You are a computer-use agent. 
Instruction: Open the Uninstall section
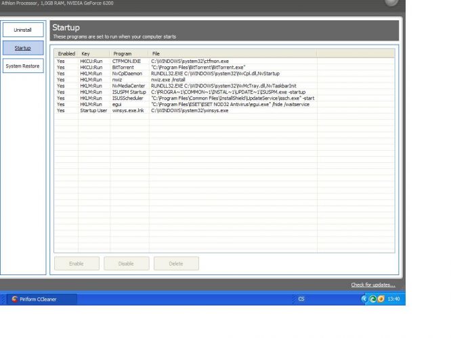point(23,30)
